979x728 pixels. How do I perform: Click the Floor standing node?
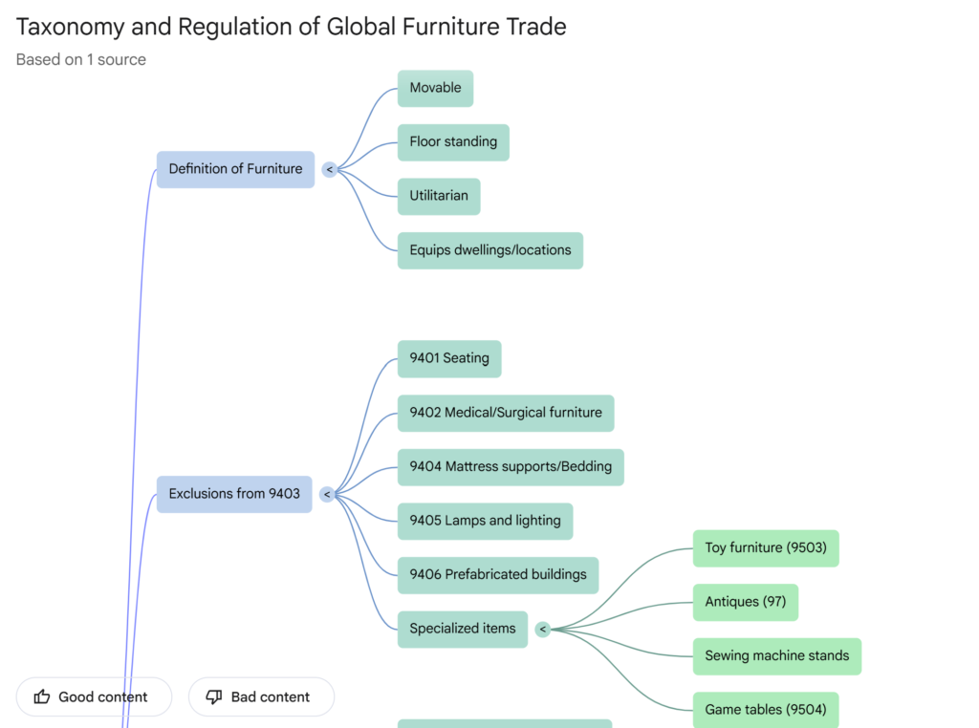click(x=453, y=142)
